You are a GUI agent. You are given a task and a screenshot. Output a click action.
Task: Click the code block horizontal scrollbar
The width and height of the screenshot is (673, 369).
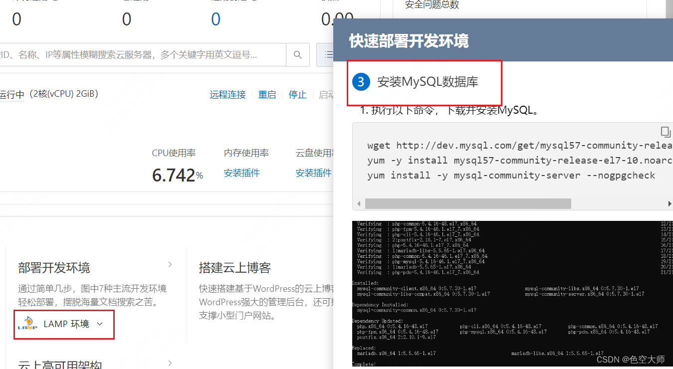(468, 203)
